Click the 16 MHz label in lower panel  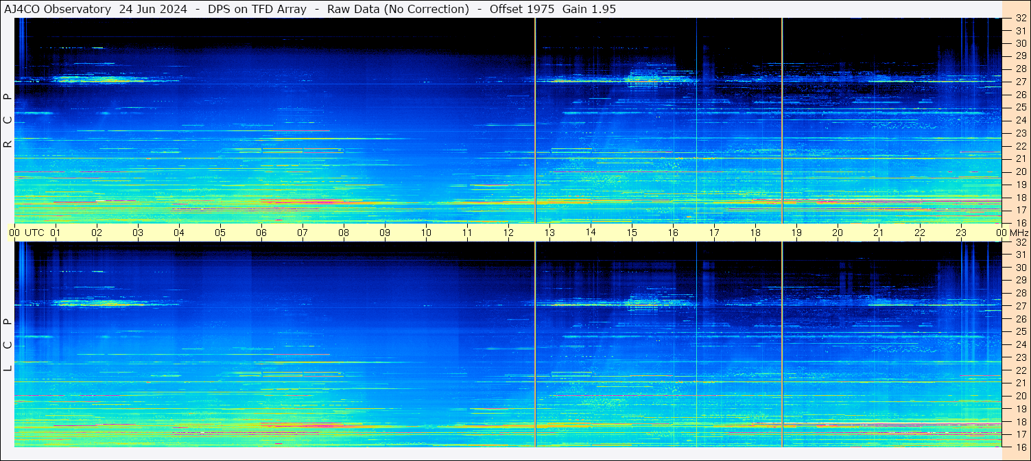tap(1020, 447)
